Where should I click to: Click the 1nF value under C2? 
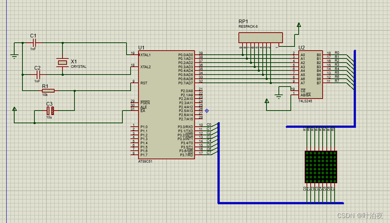click(37, 81)
